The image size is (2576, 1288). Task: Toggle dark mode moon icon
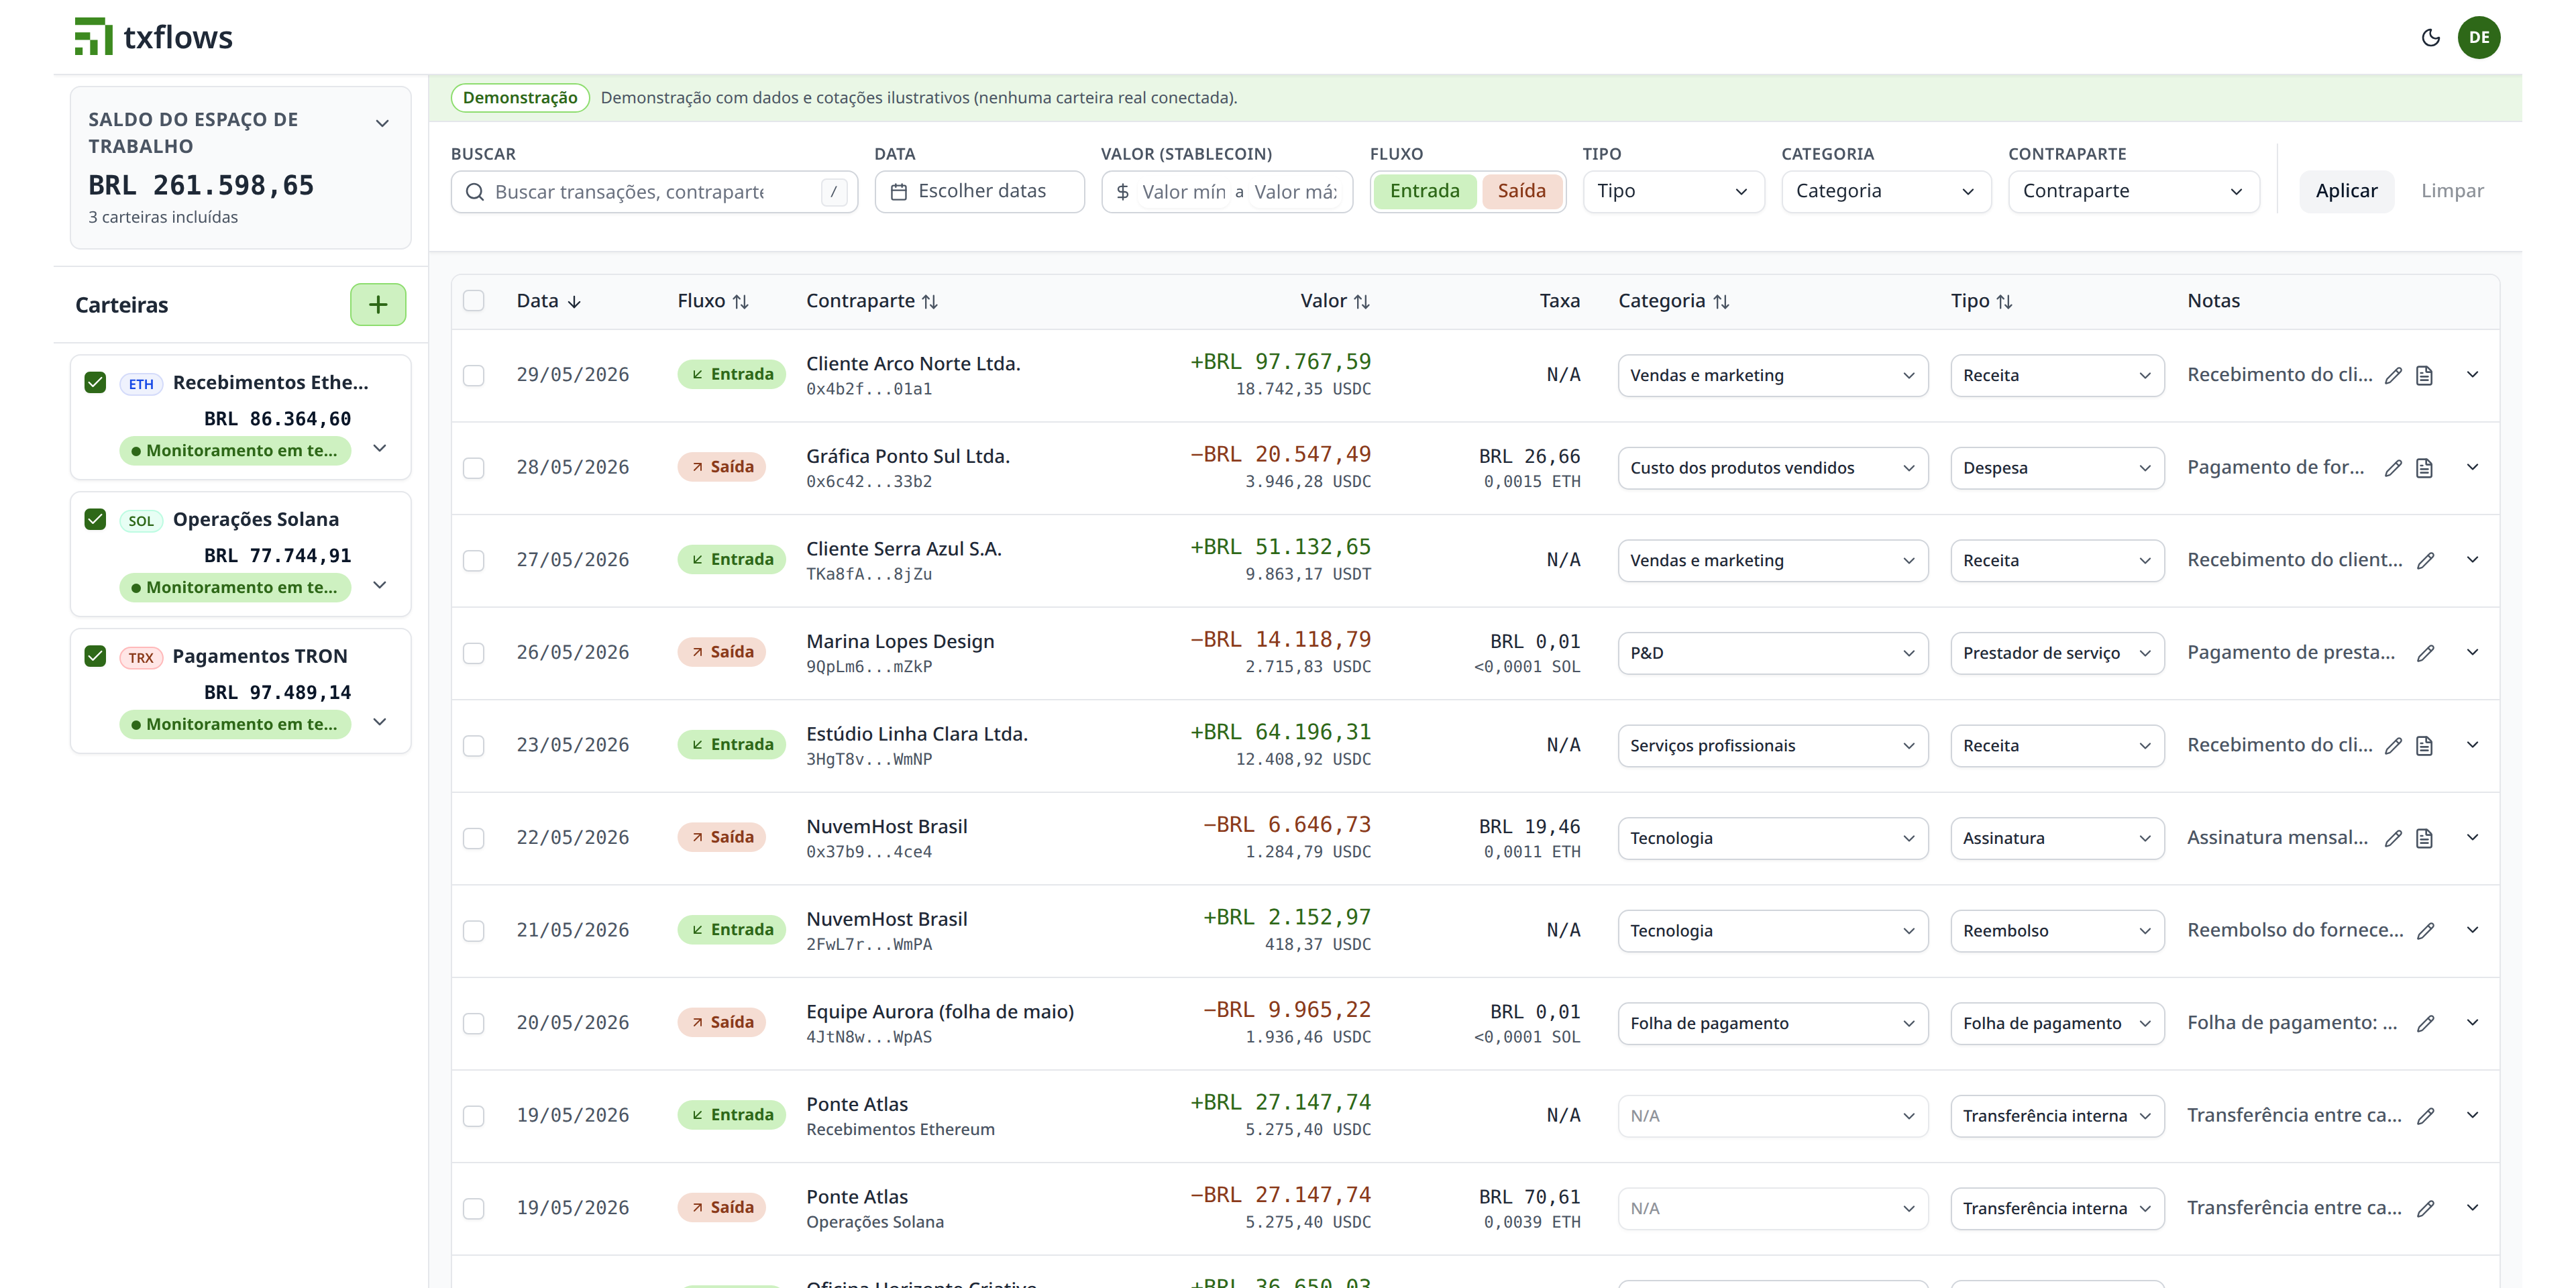click(2430, 38)
